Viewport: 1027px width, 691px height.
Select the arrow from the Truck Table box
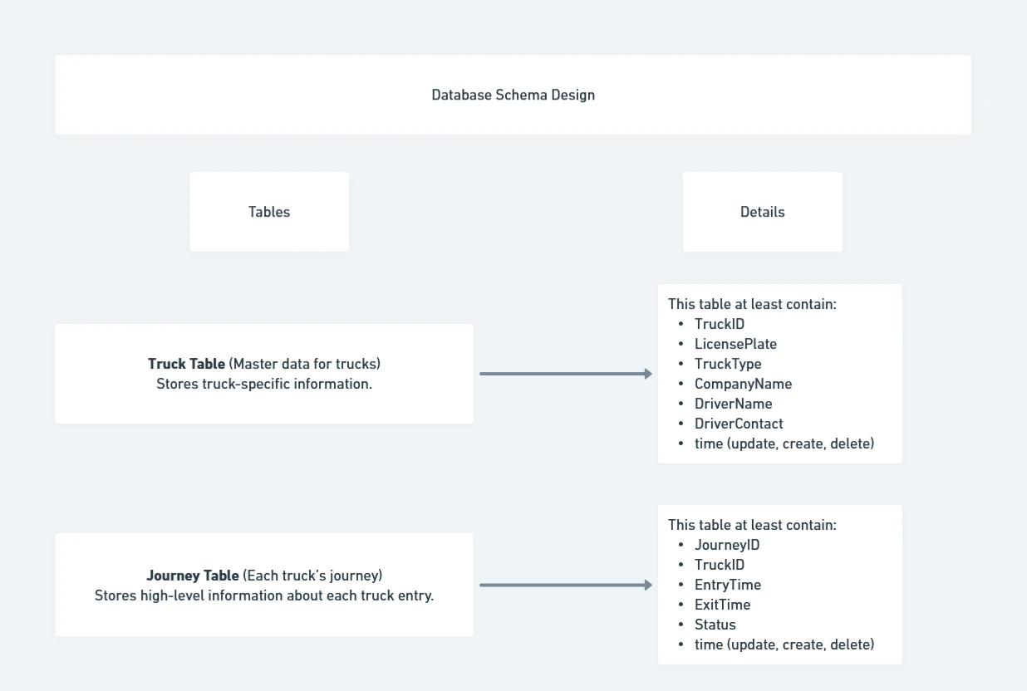[x=565, y=374]
